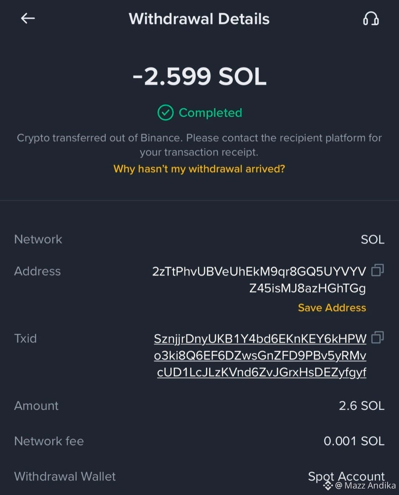Tap the Amount 2.6 SOL value

point(362,406)
